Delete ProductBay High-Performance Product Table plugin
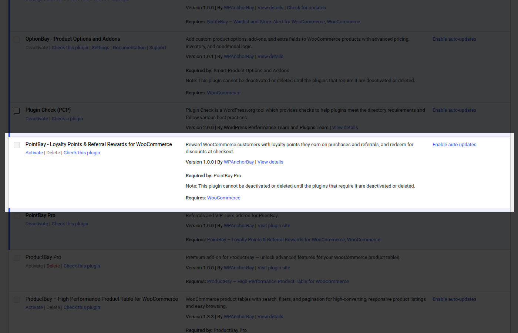518x333 pixels. coord(53,307)
